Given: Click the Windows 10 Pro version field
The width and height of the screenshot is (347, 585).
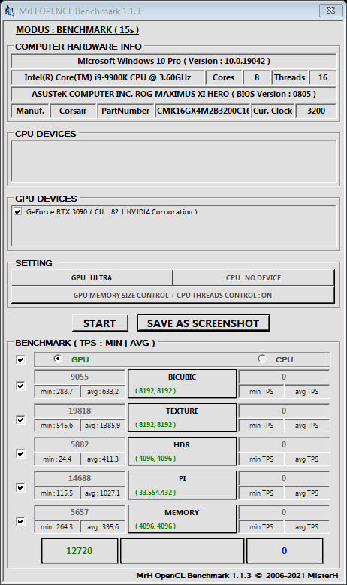Looking at the screenshot, I should 173,61.
